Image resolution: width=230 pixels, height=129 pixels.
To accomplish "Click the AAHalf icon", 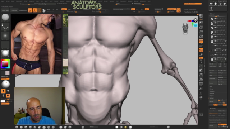I will click(x=201, y=37).
